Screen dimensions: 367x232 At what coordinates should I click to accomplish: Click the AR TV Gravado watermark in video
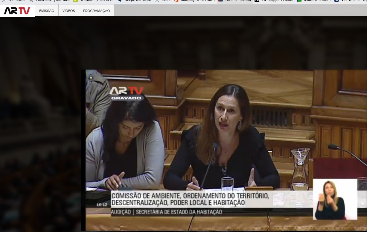(126, 93)
